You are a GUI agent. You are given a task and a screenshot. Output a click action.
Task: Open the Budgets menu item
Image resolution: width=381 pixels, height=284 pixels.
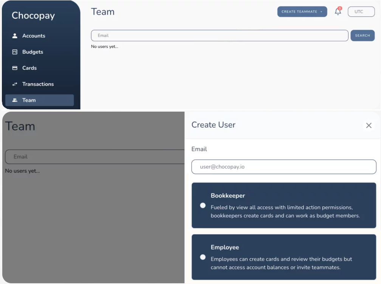[x=33, y=52]
